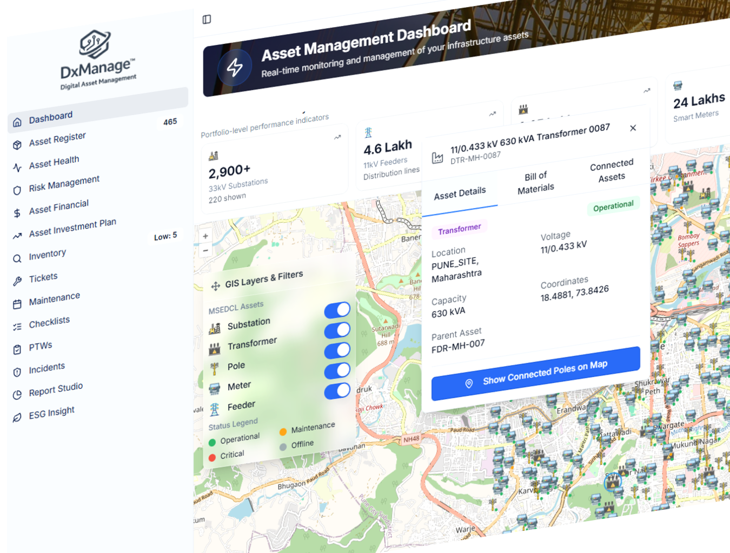Click 'DTR-MH-0087' asset ID text
This screenshot has height=553, width=730.
pyautogui.click(x=475, y=158)
